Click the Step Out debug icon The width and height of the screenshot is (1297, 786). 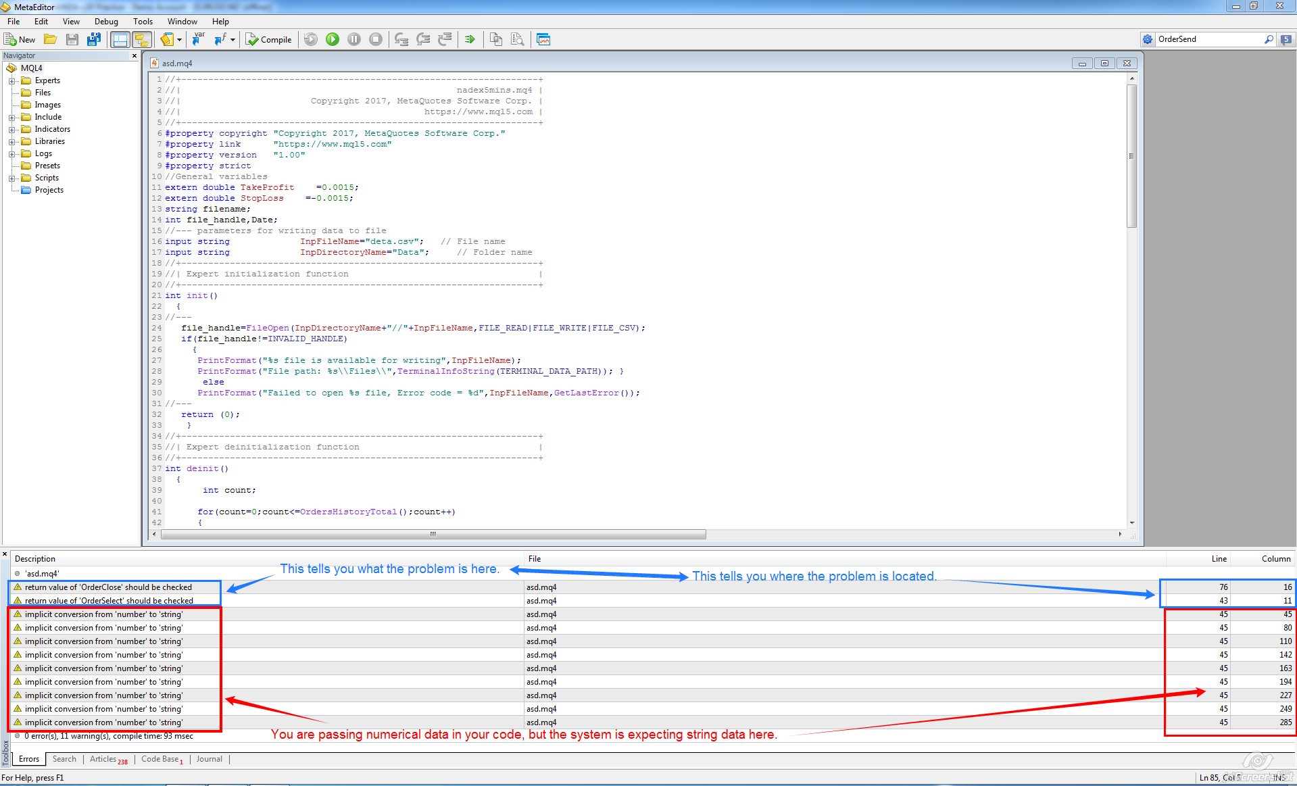(x=445, y=39)
